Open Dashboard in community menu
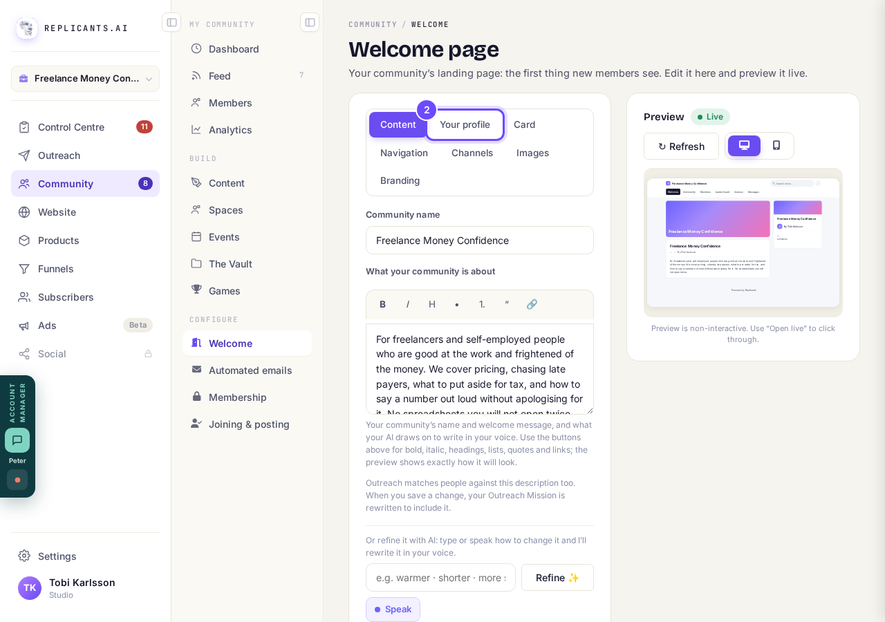Screen dimensions: 885x622 point(247,49)
